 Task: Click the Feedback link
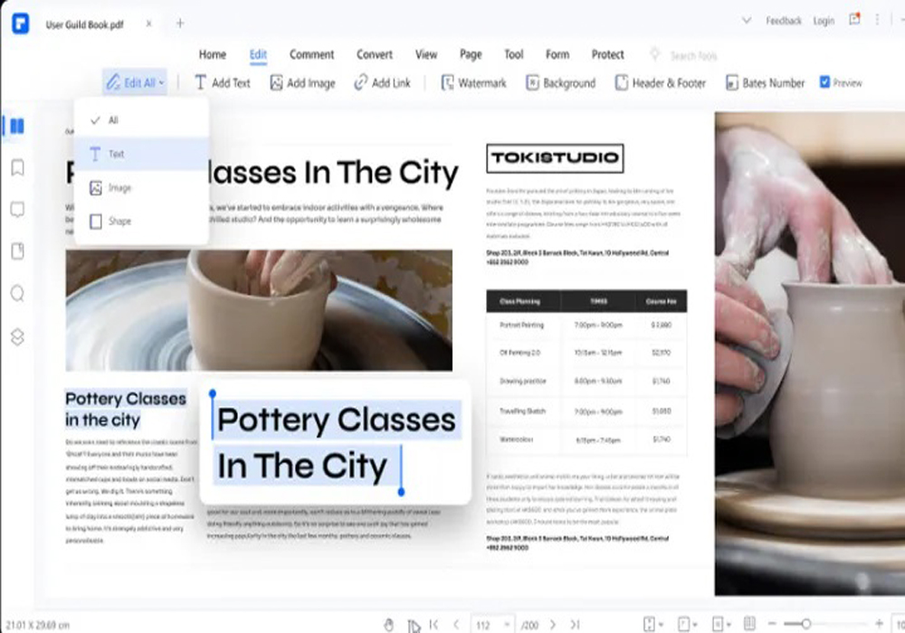tap(783, 21)
